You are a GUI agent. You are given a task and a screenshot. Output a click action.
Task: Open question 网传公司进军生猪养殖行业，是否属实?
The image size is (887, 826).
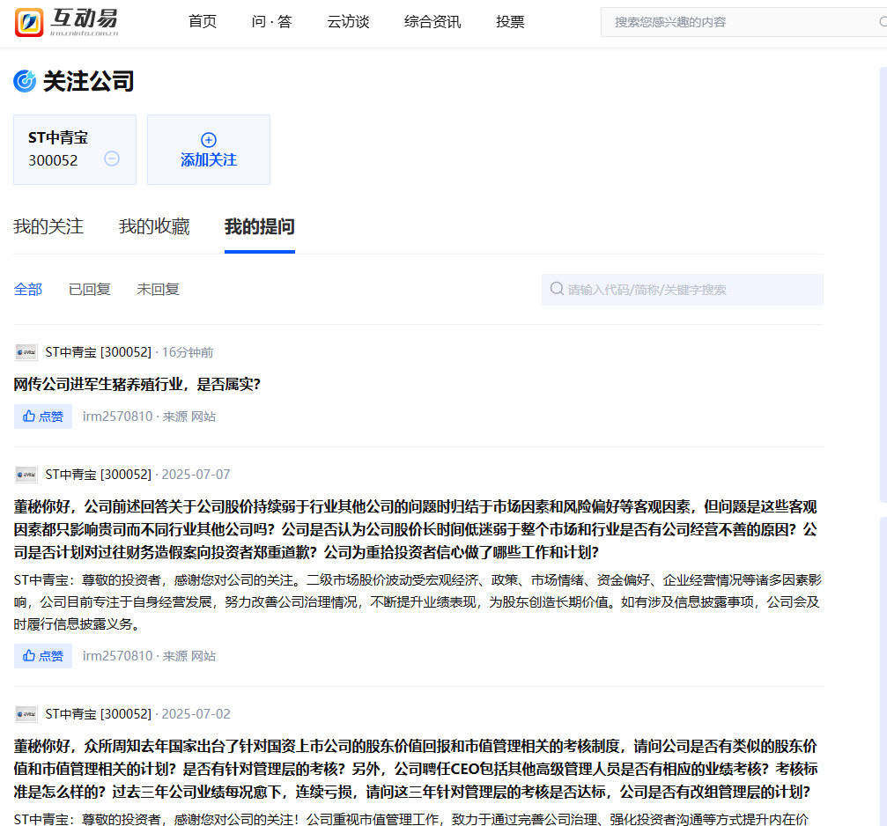pos(137,385)
